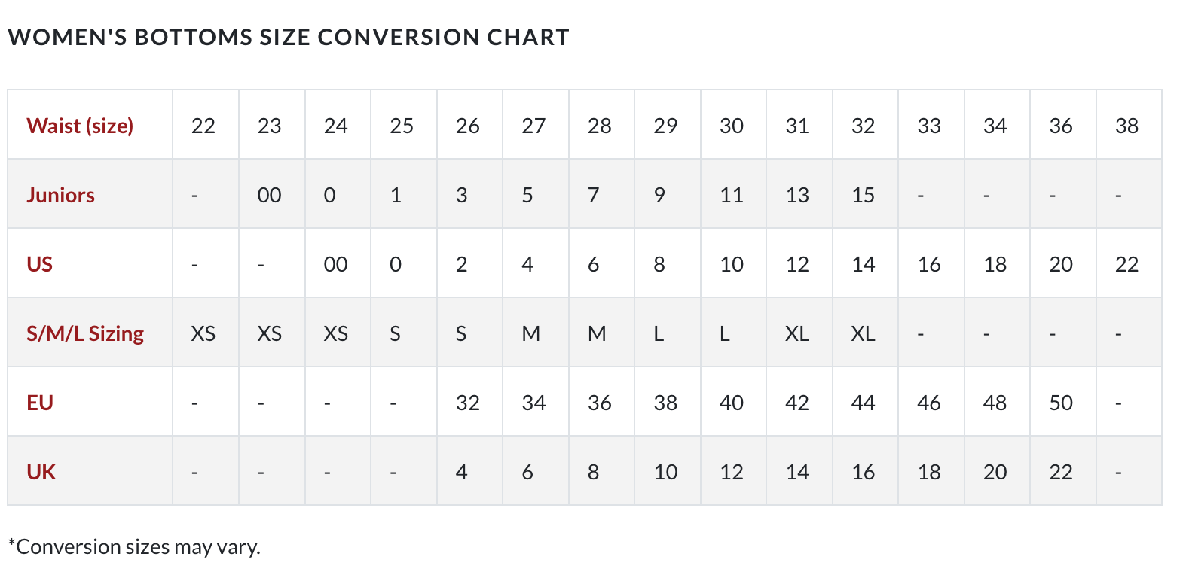Click Juniors size 15 cell
The image size is (1183, 572).
point(865,194)
